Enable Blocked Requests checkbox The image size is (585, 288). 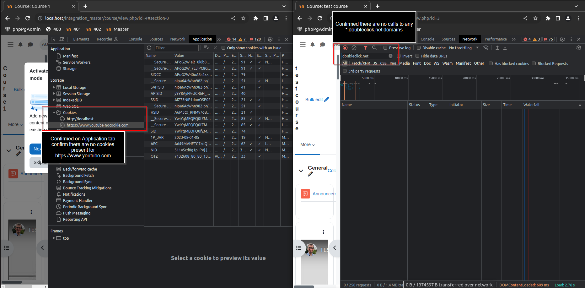click(534, 63)
